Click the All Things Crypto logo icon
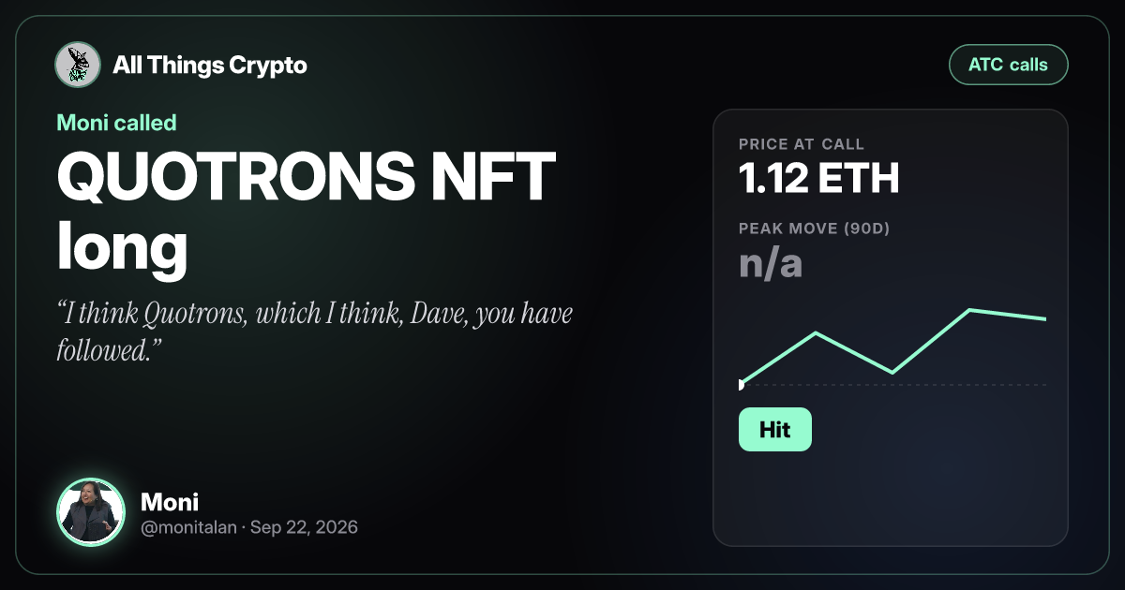 tap(79, 65)
